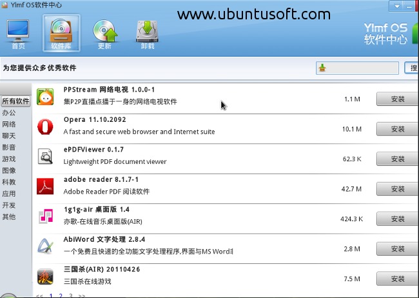Select the 所有软件 category
Viewport: 419px width, 298px height.
tap(15, 101)
